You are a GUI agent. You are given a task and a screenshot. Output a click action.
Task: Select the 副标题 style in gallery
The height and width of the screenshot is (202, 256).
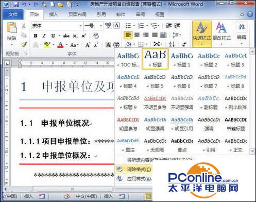[x=209, y=103]
